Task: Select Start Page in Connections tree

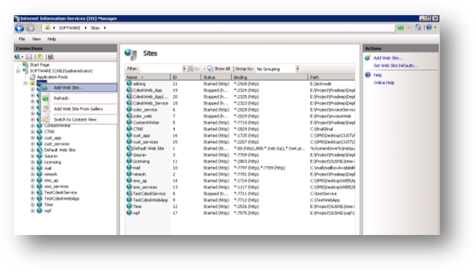Action: pyautogui.click(x=39, y=65)
